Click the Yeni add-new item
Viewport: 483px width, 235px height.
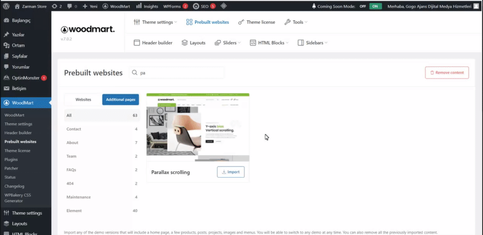[90, 6]
